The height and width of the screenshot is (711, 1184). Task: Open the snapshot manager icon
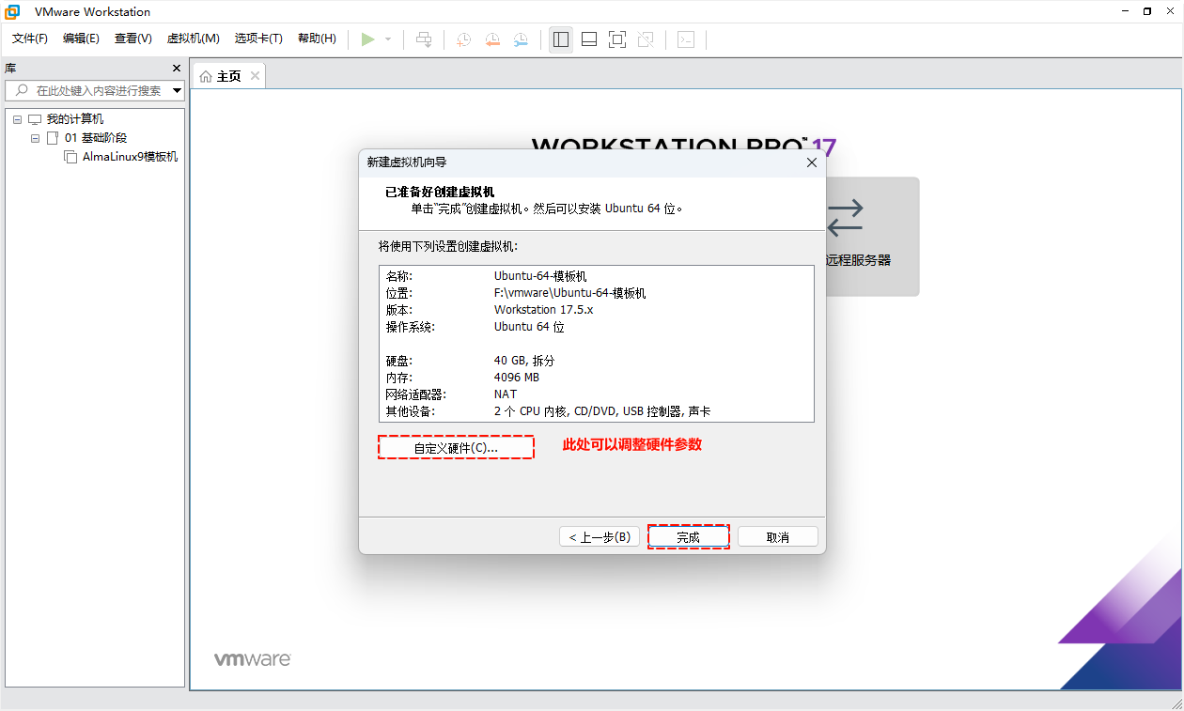click(x=521, y=39)
